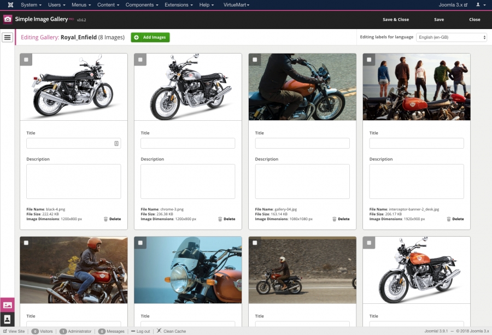Click the black motorcycle thumbnail
492x335 pixels.
(74, 87)
